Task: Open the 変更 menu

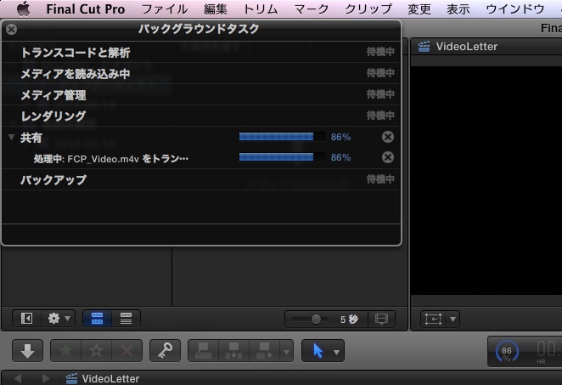Action: 419,9
